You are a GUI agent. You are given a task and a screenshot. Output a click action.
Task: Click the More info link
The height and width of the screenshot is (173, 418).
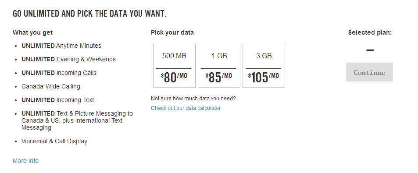pyautogui.click(x=25, y=161)
